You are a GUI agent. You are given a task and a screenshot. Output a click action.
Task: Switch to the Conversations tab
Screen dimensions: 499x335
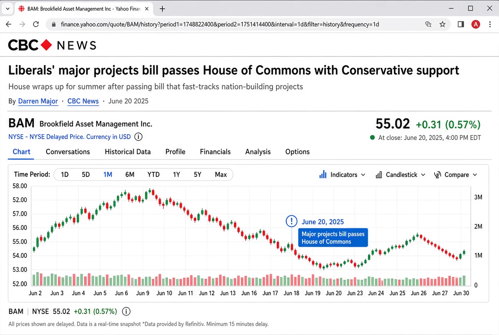68,152
